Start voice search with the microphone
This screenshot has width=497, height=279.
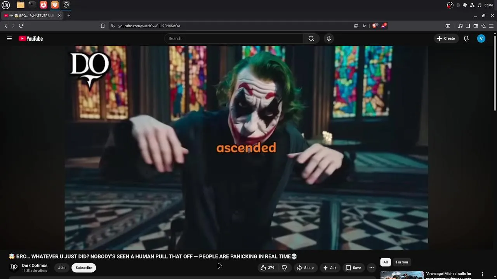pyautogui.click(x=329, y=38)
